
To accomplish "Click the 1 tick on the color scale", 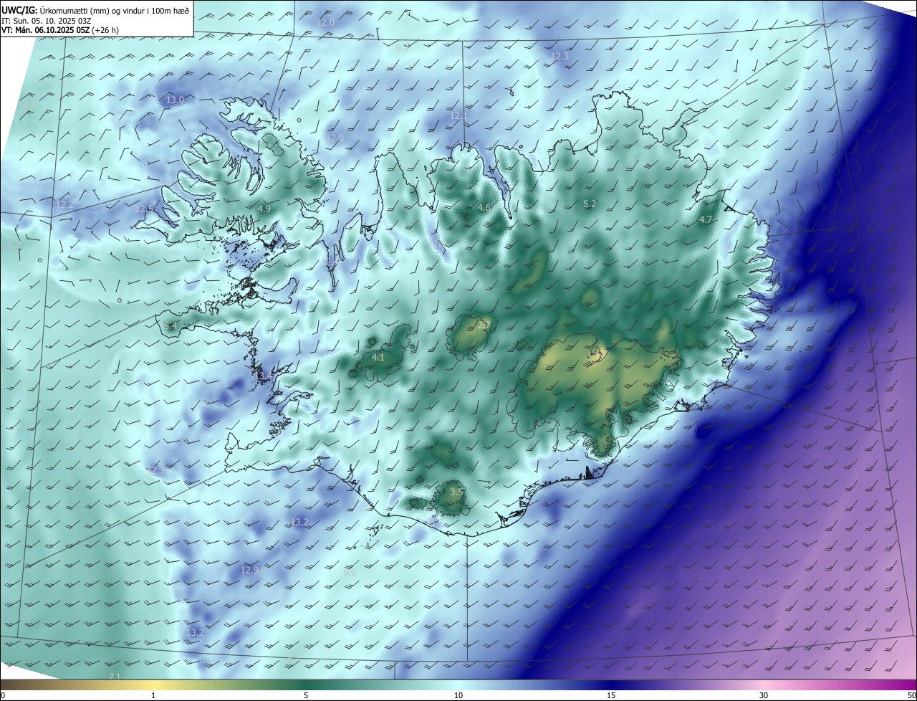I will coord(153,695).
